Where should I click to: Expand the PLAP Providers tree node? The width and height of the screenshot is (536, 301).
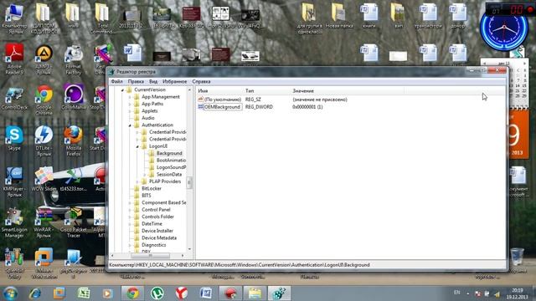137,181
